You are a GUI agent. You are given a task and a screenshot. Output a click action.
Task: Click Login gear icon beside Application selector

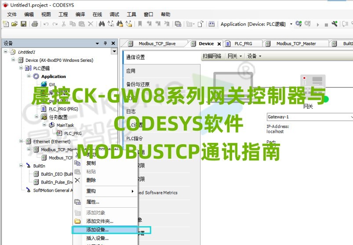(x=298, y=24)
